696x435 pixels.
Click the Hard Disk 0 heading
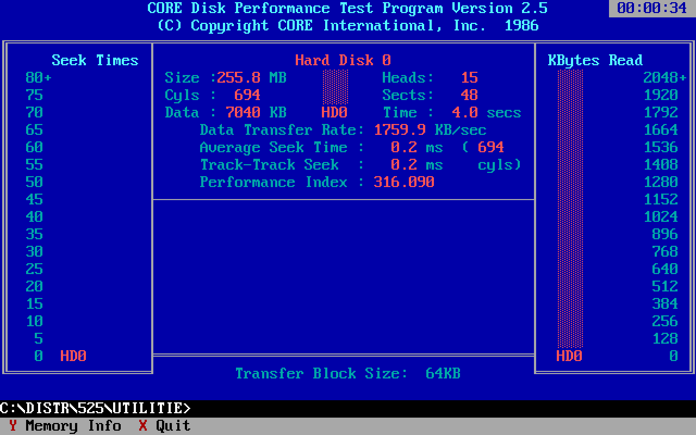pyautogui.click(x=343, y=60)
